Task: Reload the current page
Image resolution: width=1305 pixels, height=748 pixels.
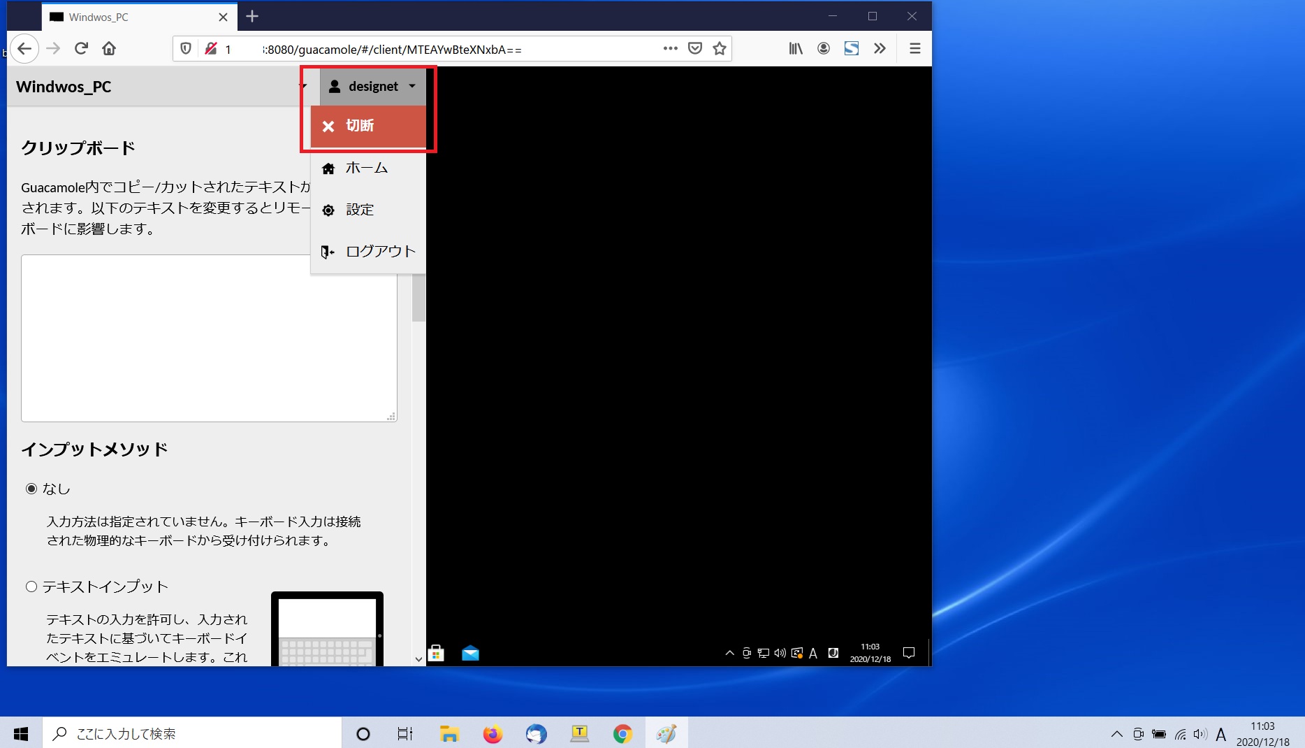Action: [x=81, y=48]
